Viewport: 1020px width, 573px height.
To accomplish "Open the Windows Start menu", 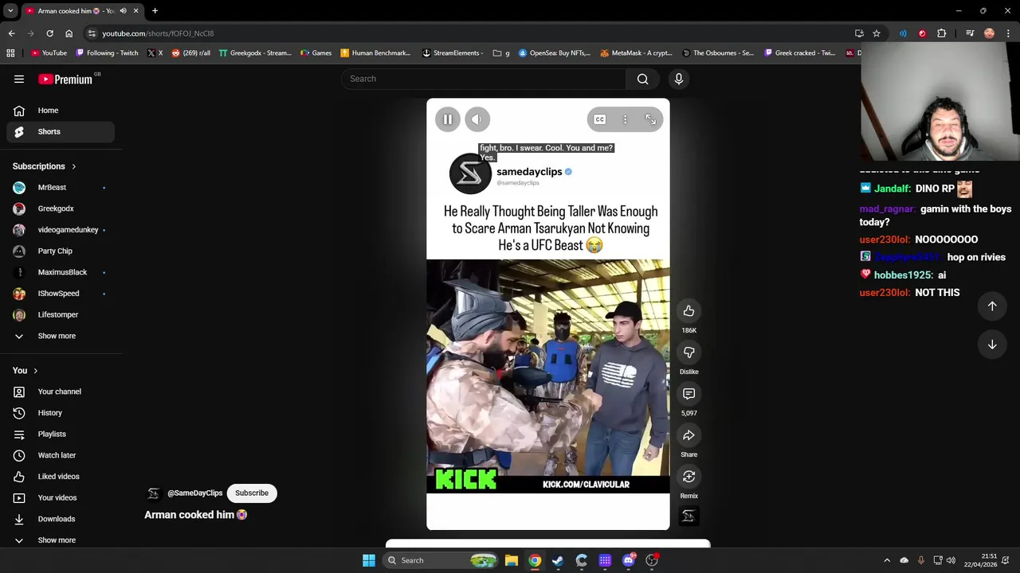I will (369, 560).
